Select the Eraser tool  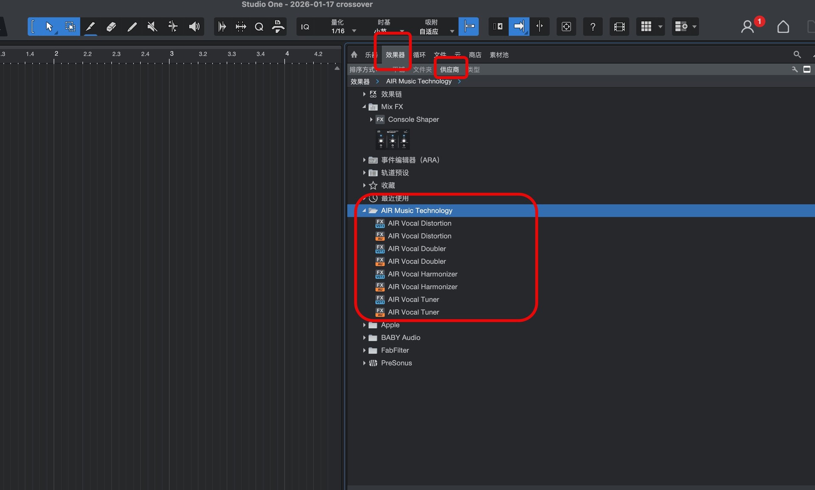coord(111,27)
